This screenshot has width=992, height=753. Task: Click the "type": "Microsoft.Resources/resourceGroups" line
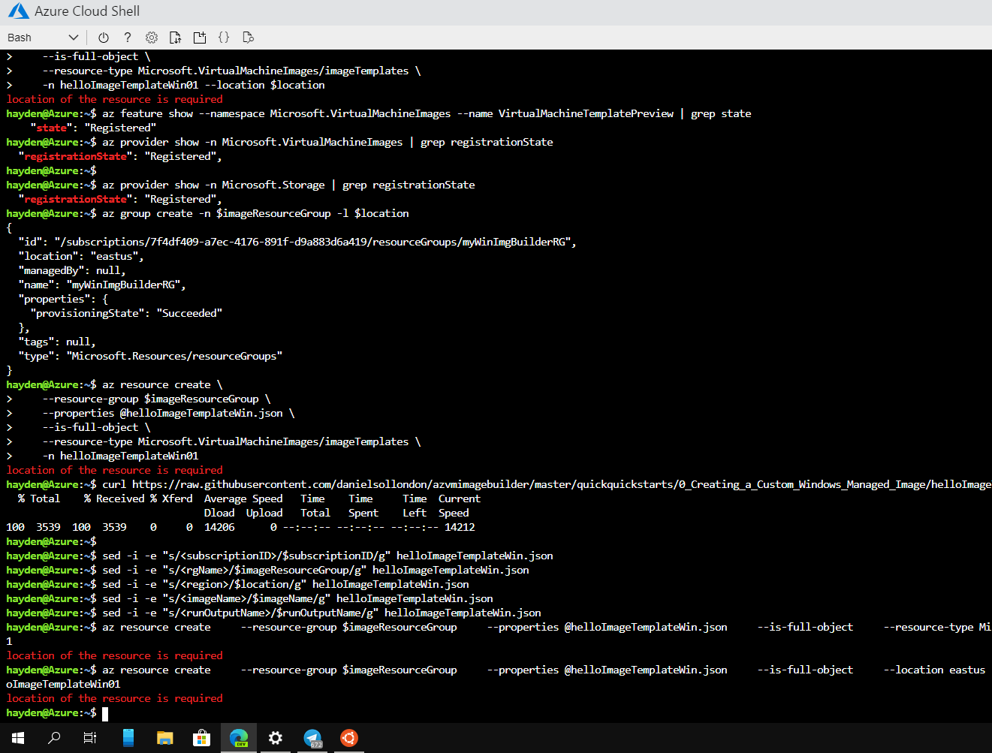150,356
